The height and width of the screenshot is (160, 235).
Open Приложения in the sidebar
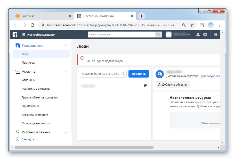click(x=30, y=106)
